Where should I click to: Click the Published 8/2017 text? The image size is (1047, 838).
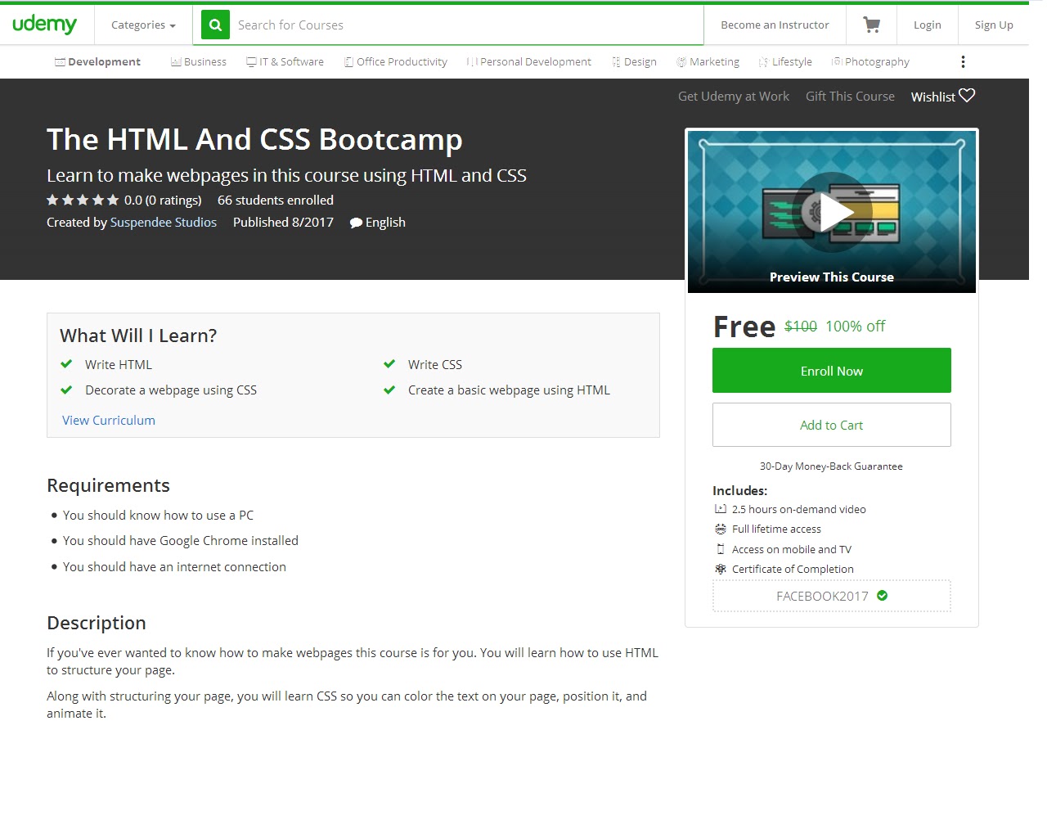(283, 223)
